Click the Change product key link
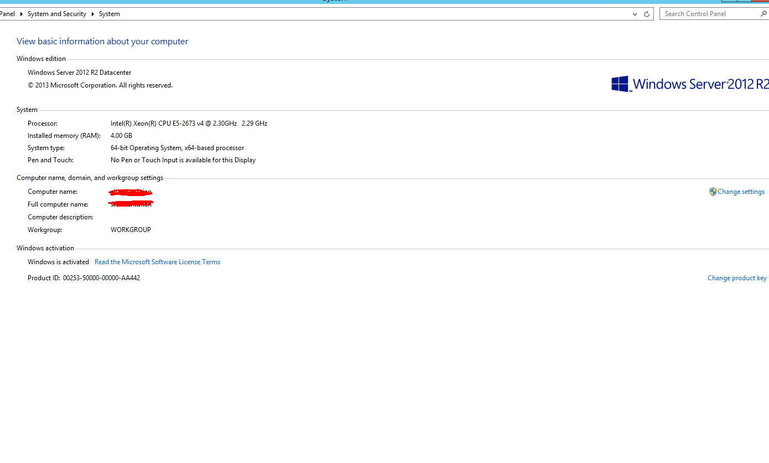Image resolution: width=769 pixels, height=463 pixels. coord(737,278)
